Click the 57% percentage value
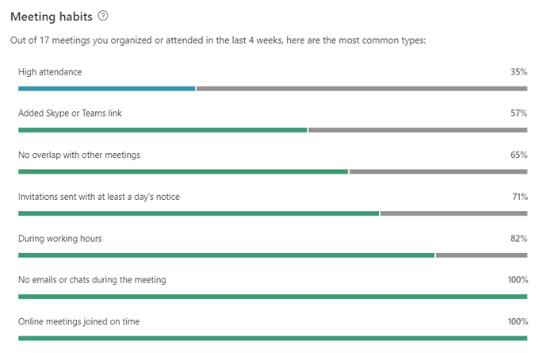This screenshot has height=353, width=539. 519,113
